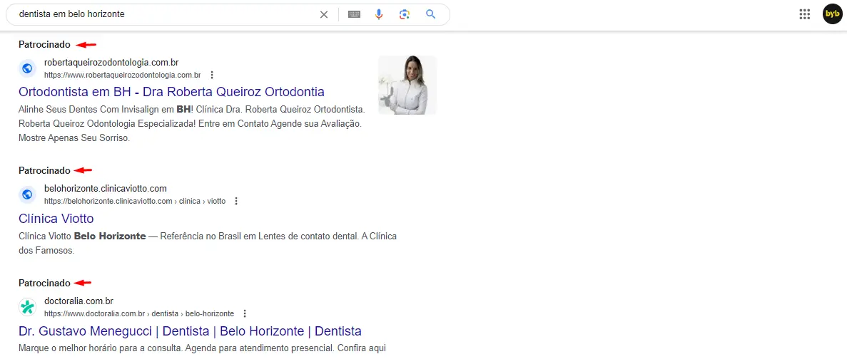Open the Clínica Viotto result title
847x364 pixels.
coord(56,219)
